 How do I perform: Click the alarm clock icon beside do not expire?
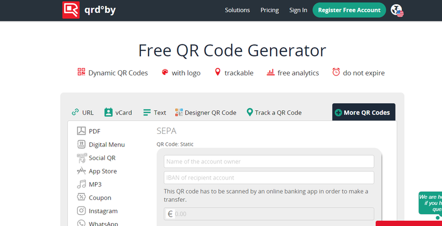pos(336,72)
